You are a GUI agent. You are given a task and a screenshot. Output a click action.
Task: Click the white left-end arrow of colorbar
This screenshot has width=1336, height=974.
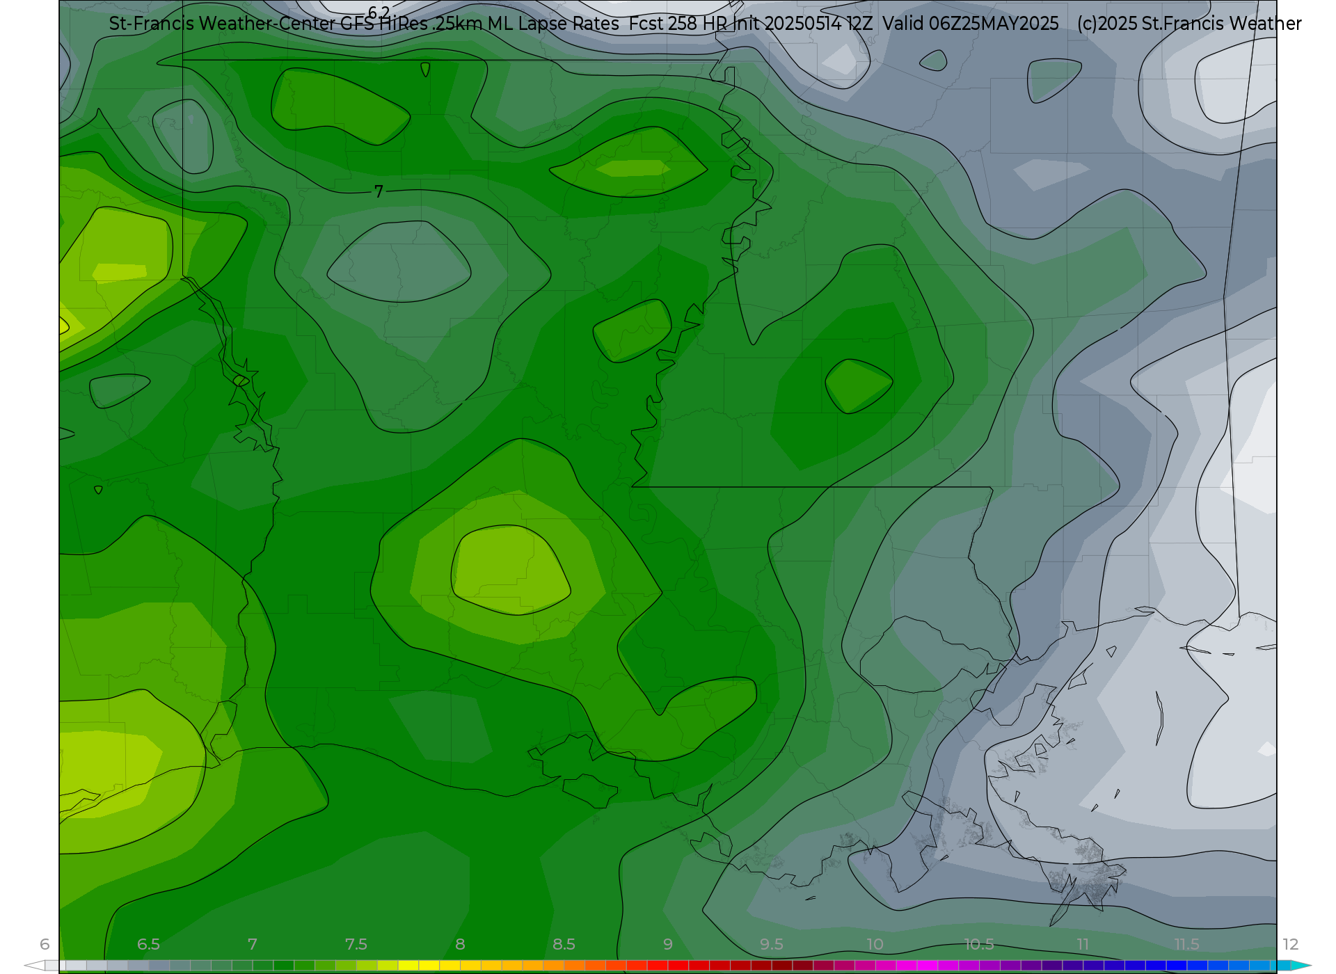tap(34, 966)
